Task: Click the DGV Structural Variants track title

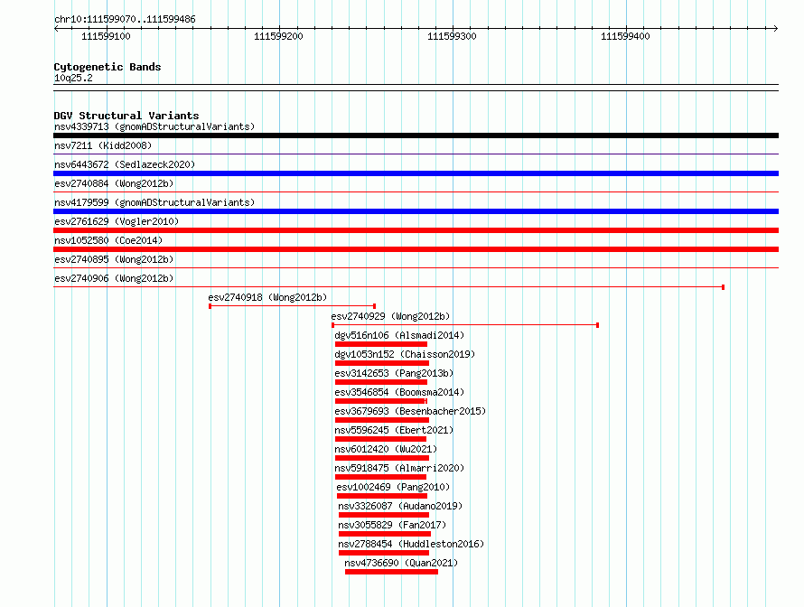Action: pos(126,116)
